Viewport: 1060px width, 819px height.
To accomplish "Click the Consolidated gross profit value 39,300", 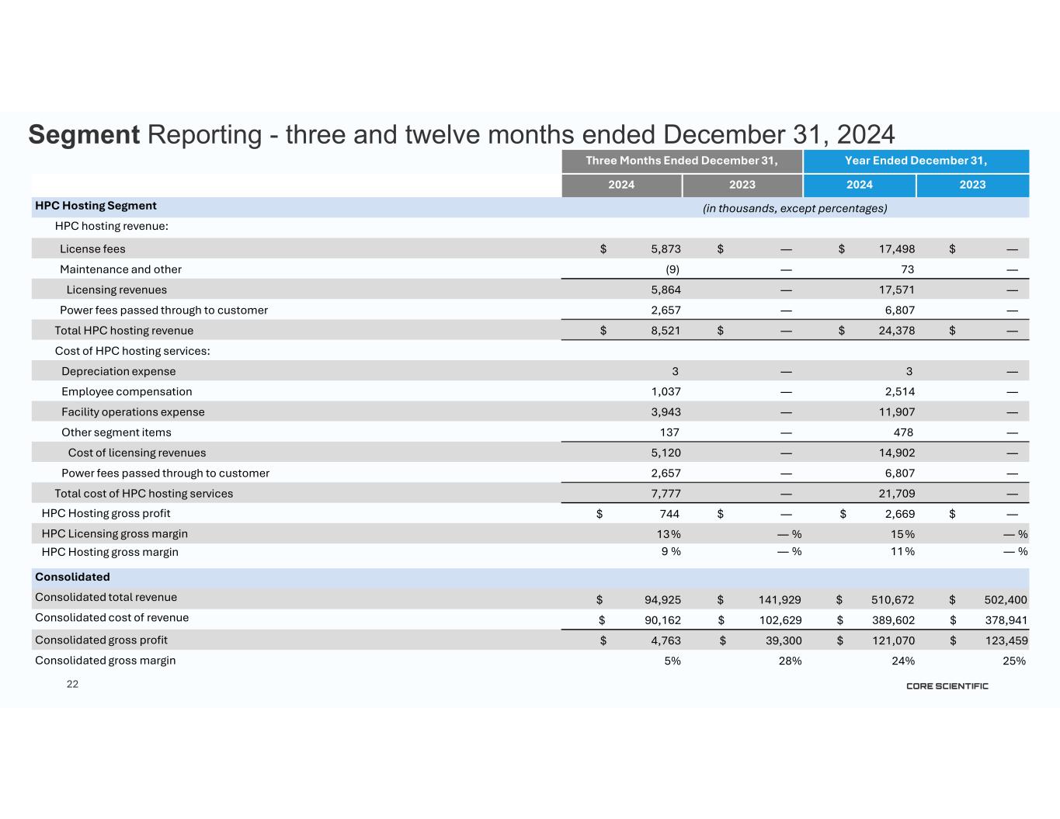I will click(x=775, y=640).
